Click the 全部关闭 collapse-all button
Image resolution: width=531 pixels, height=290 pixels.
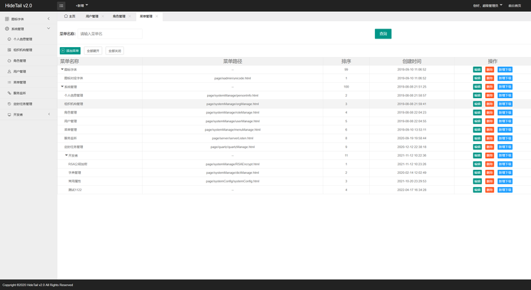(x=115, y=50)
